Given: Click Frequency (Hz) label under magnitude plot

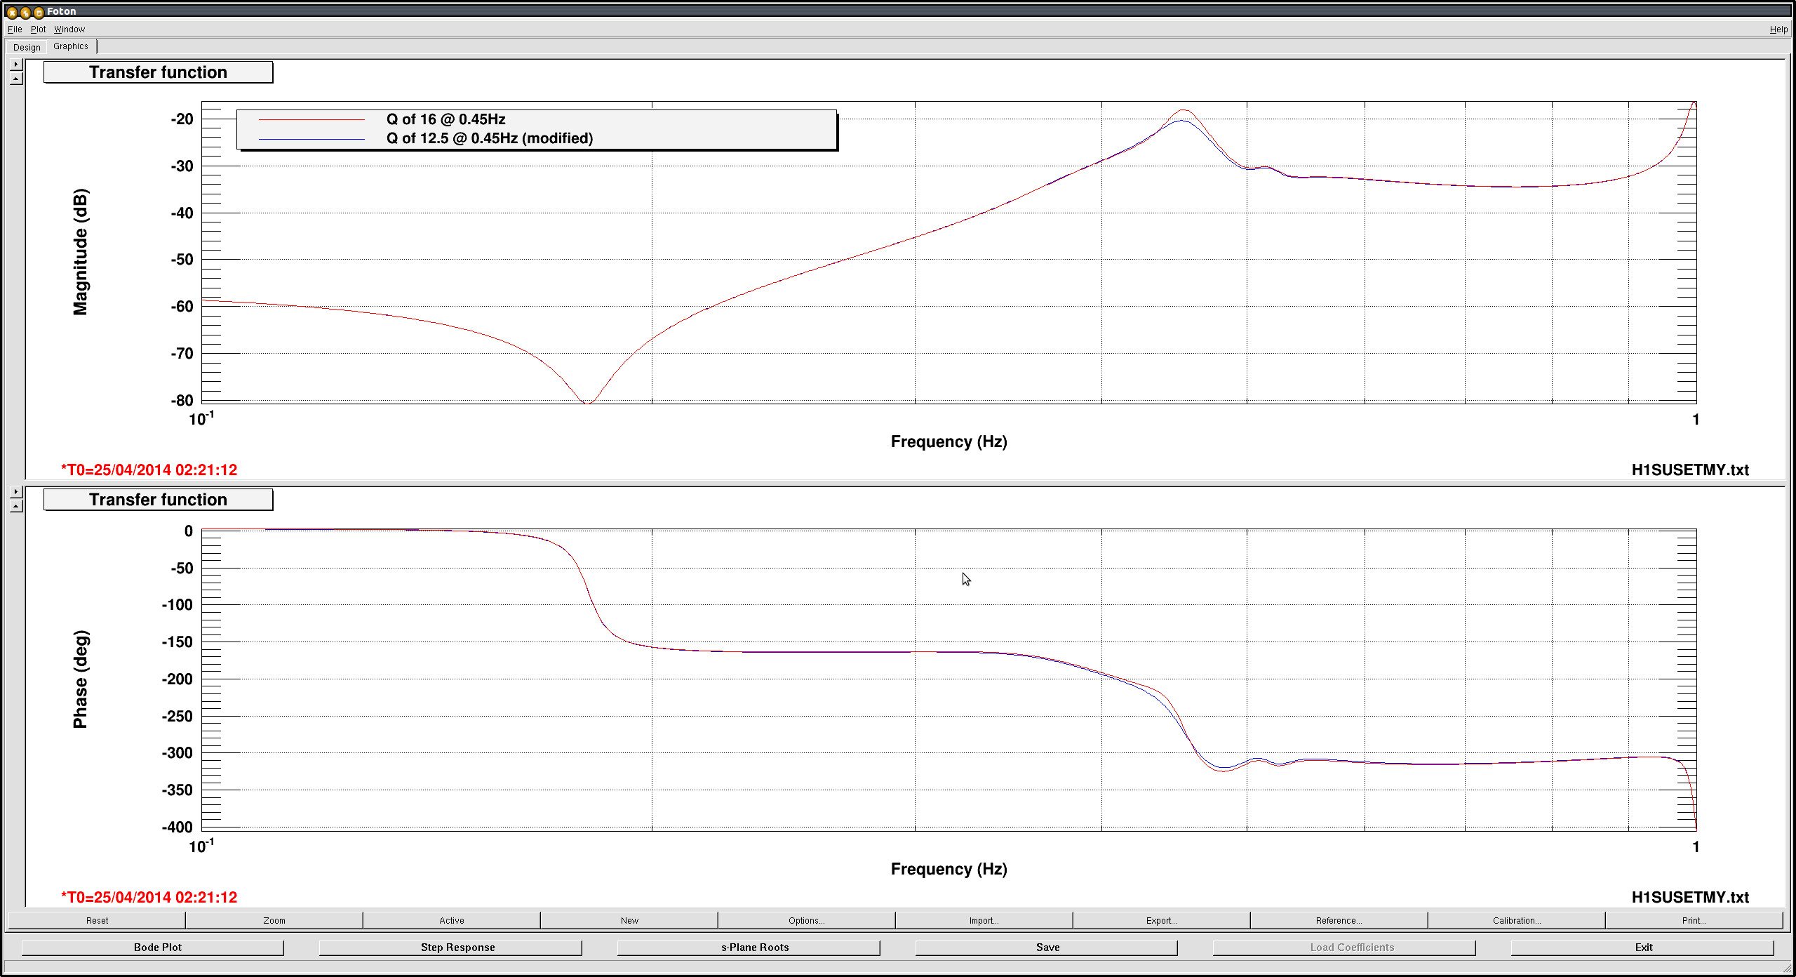Looking at the screenshot, I should coord(949,441).
